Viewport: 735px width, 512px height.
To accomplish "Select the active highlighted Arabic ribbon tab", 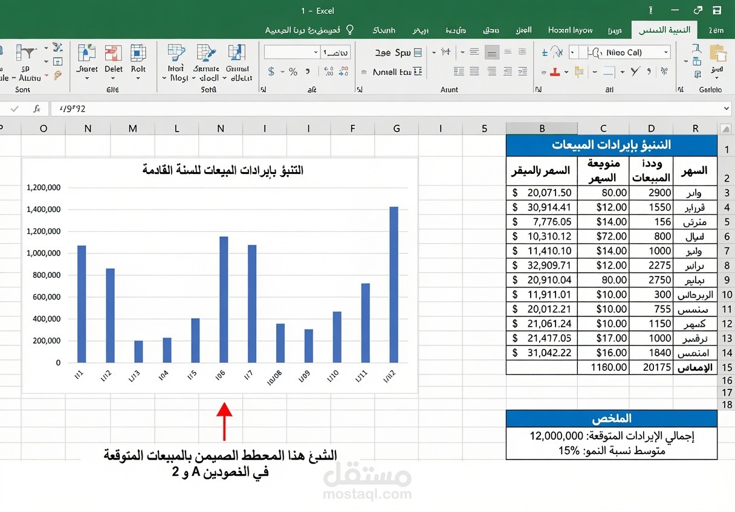I will 664,30.
